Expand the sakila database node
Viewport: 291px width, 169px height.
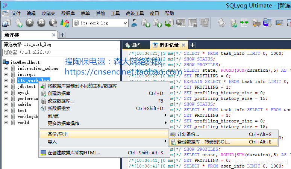(6, 104)
